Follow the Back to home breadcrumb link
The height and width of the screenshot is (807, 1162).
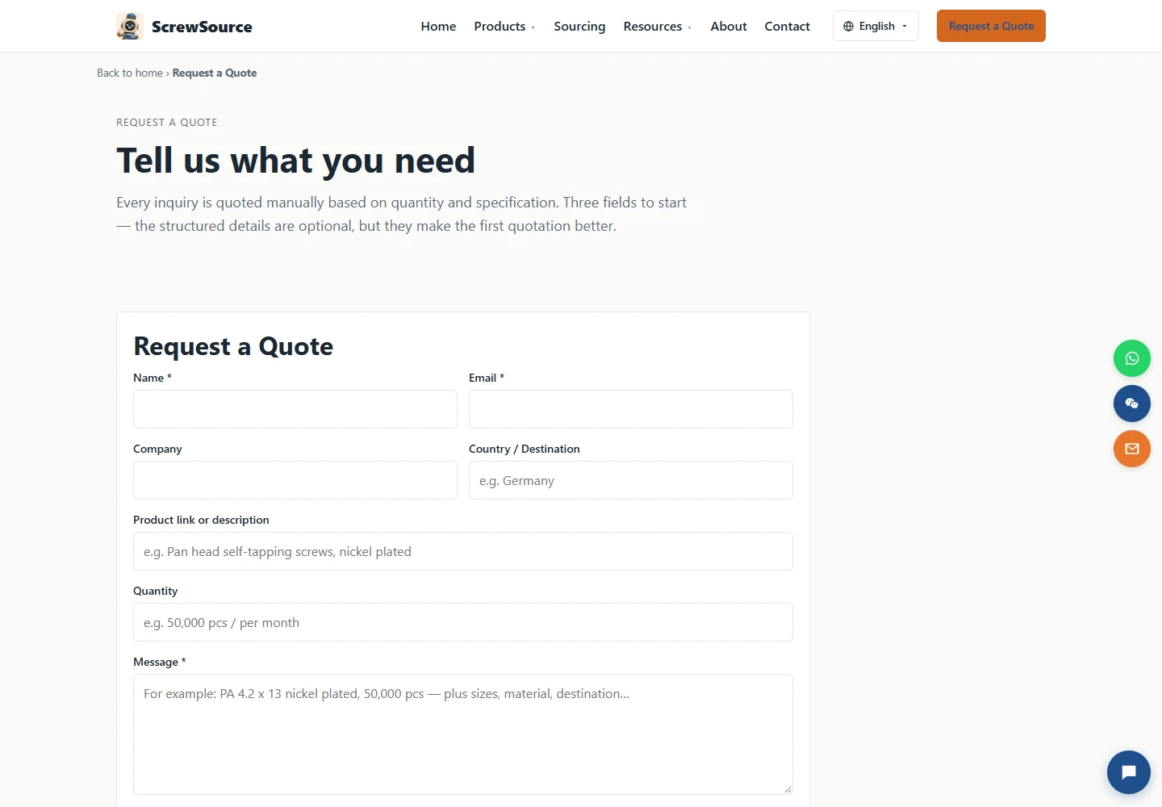130,73
